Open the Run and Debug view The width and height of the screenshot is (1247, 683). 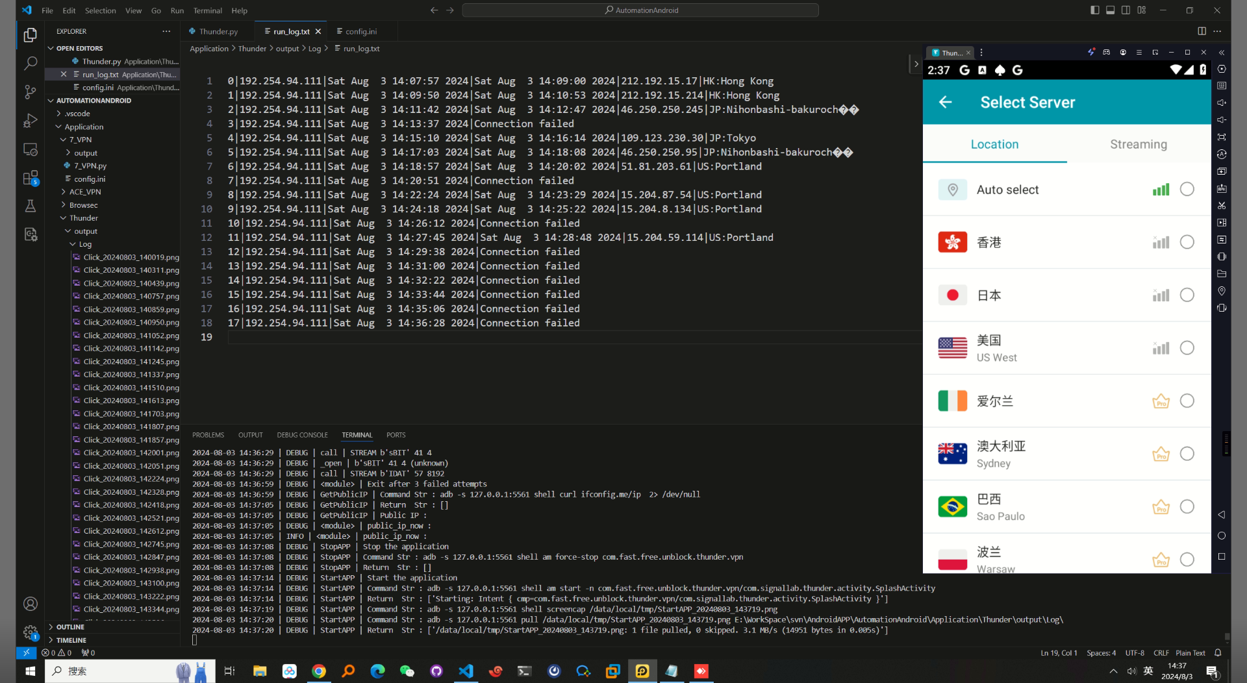(x=31, y=121)
